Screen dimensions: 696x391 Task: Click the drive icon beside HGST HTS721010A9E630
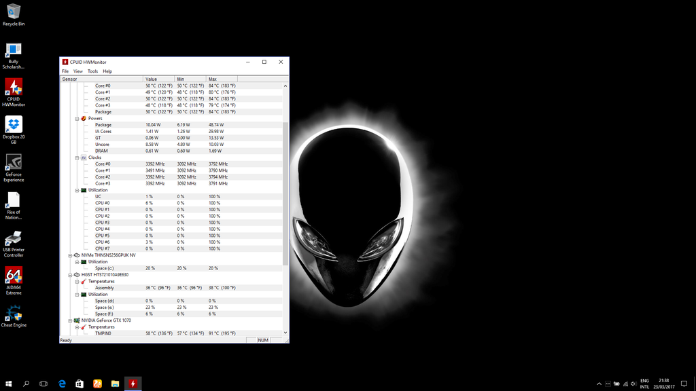click(77, 275)
